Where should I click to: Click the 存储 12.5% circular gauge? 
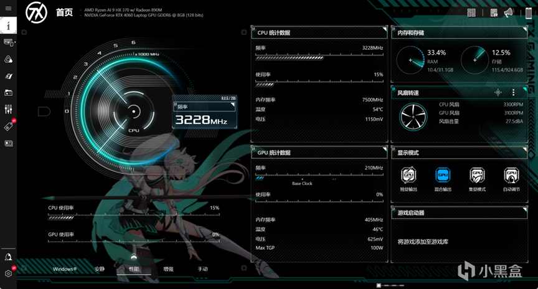click(475, 60)
